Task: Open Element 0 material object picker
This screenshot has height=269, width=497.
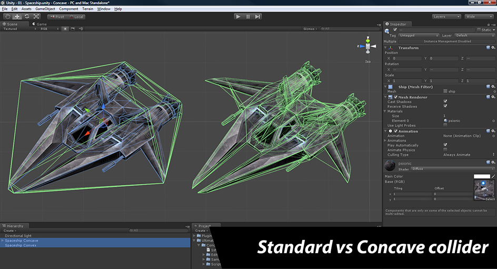Action: (493, 121)
